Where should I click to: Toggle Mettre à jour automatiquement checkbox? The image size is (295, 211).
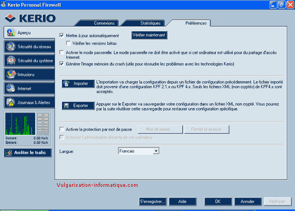(x=62, y=36)
